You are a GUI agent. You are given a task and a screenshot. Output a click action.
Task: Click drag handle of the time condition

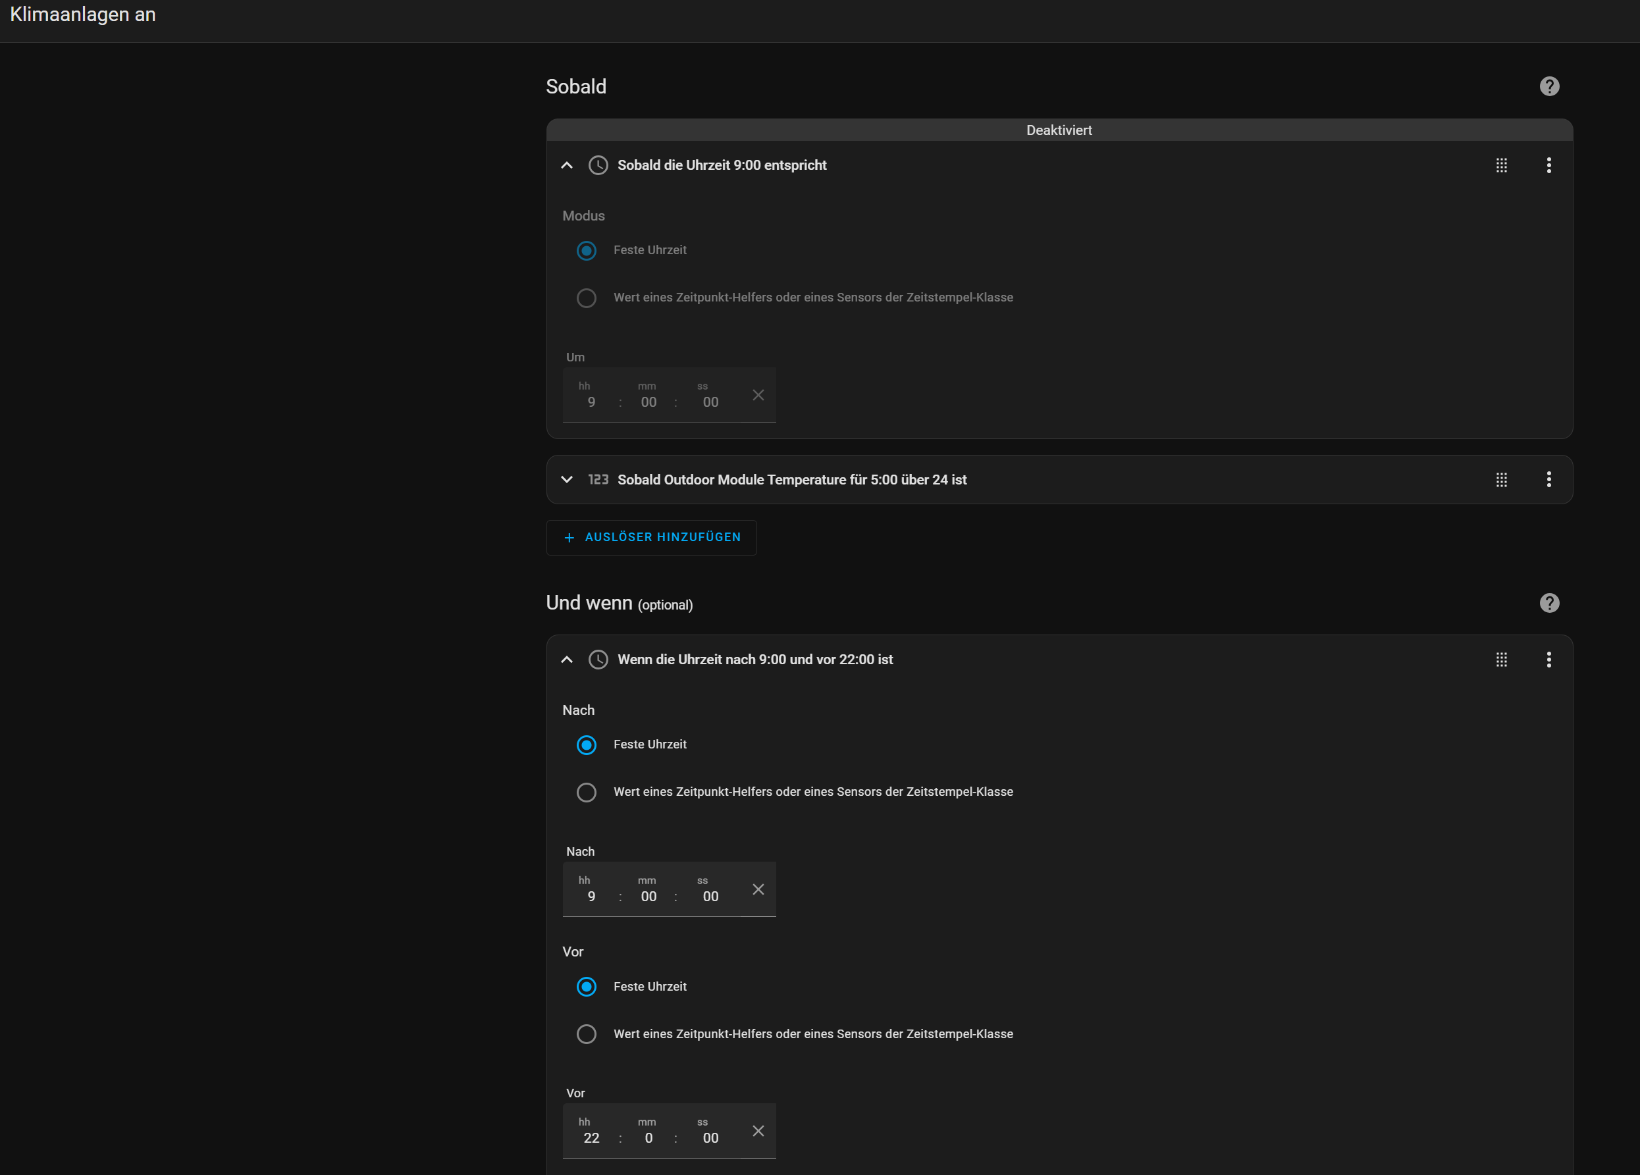coord(1501,660)
